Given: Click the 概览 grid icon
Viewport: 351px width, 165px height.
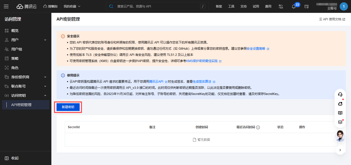Looking at the screenshot, I should coord(7,31).
